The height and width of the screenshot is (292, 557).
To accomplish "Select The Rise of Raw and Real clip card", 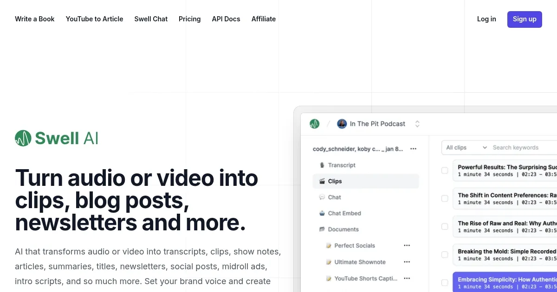I will pos(505,227).
